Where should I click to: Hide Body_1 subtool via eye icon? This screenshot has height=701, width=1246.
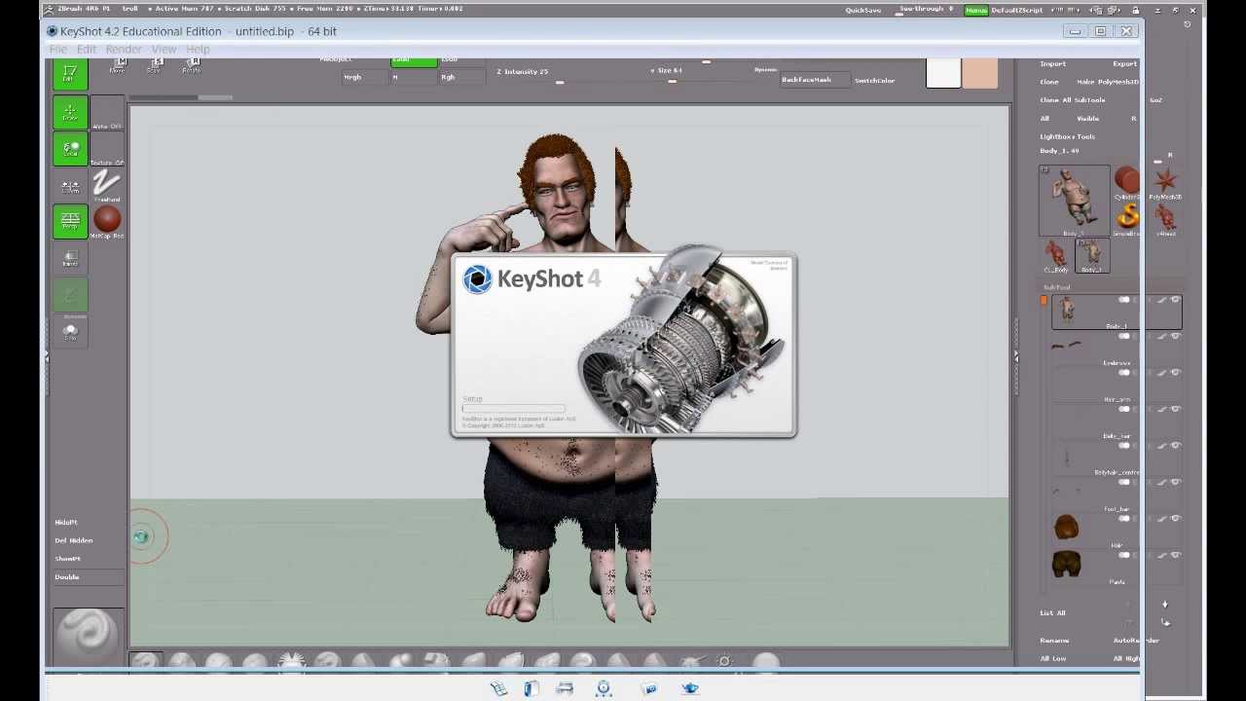coord(1175,300)
